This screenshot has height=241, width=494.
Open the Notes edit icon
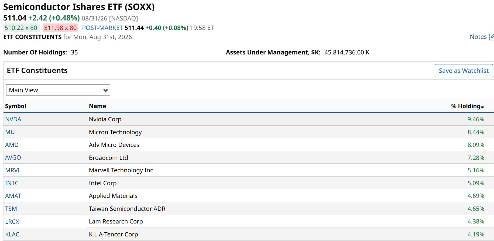coord(491,37)
